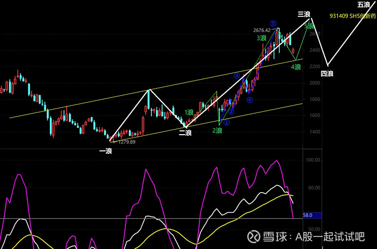Select the green 4浪 sub-wave label
The height and width of the screenshot is (249, 377).
pyautogui.click(x=296, y=67)
